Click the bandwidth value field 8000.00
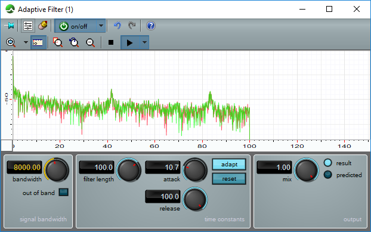371x232 pixels. click(24, 167)
